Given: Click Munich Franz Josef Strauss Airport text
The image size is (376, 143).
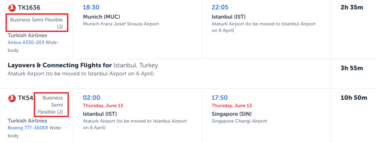Looking at the screenshot, I should [x=121, y=24].
